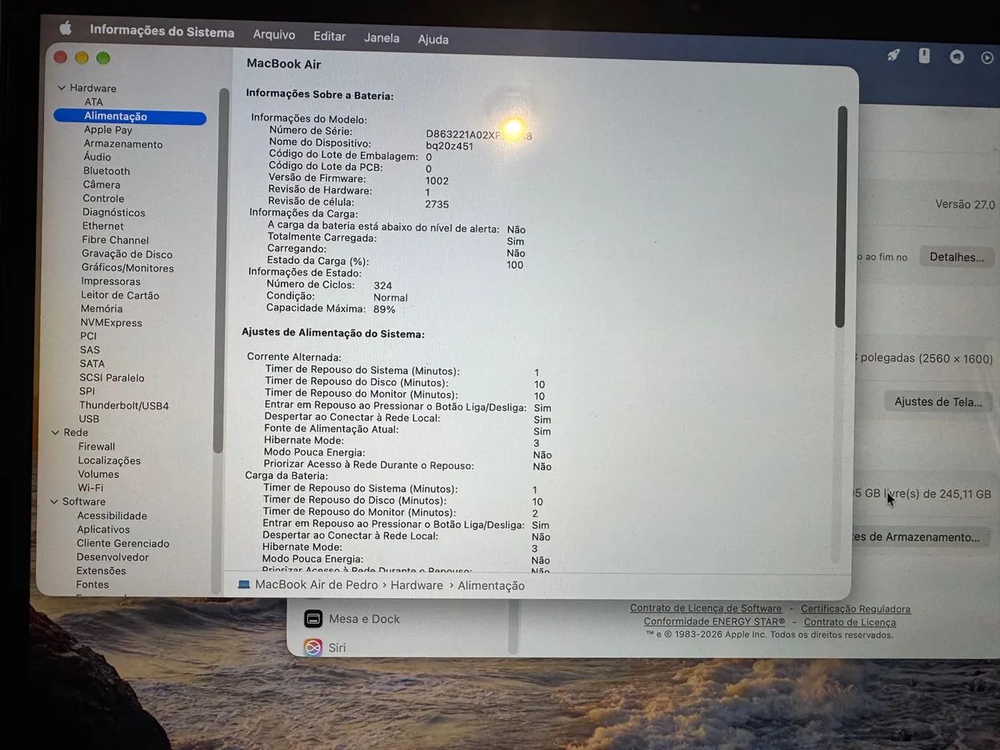
Task: Collapse the Software tree section
Action: tap(55, 502)
